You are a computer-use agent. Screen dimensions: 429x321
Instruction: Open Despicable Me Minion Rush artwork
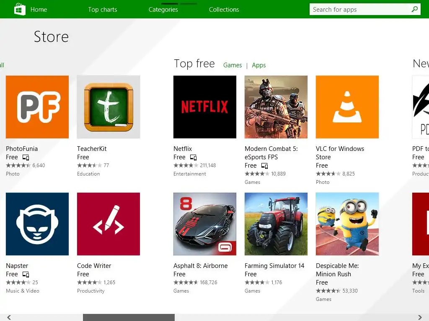pyautogui.click(x=347, y=224)
